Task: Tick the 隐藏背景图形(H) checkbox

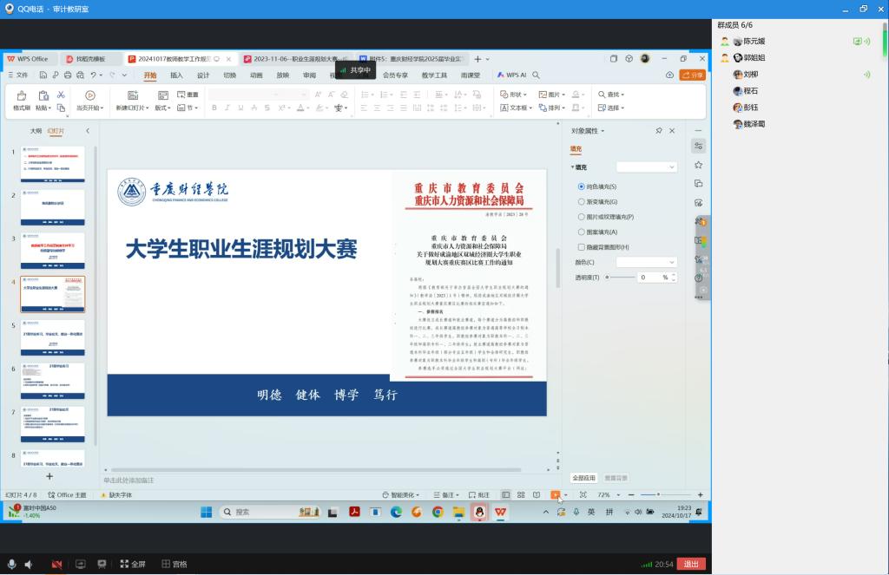Action: (581, 247)
